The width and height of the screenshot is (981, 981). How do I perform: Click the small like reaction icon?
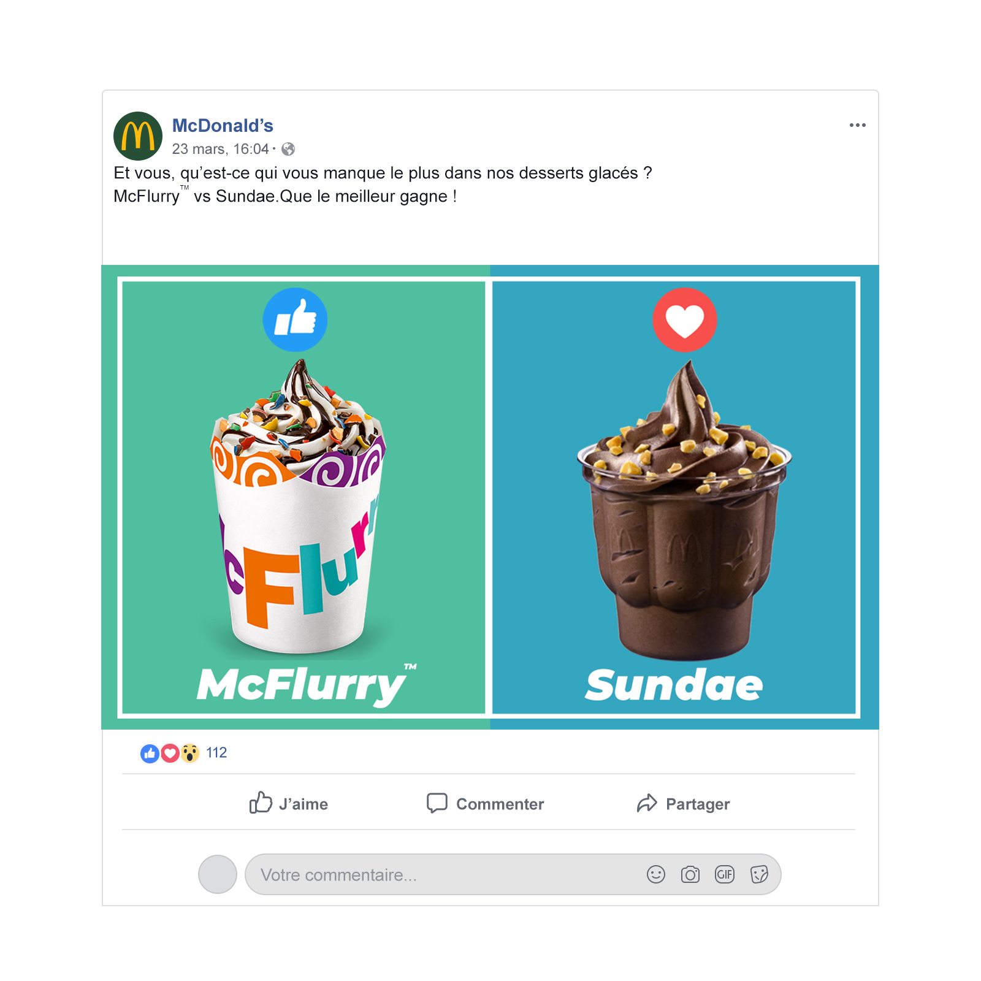click(x=150, y=754)
